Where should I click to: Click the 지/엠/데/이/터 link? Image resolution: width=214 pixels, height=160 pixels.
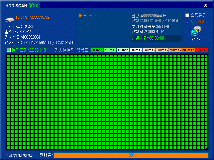(x=21, y=155)
